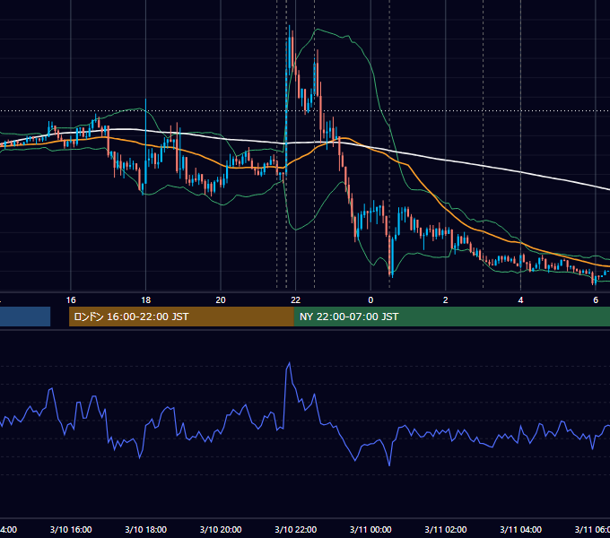Click the hour label 20 under price chart
Viewport: 610px width, 538px height.
[221, 300]
